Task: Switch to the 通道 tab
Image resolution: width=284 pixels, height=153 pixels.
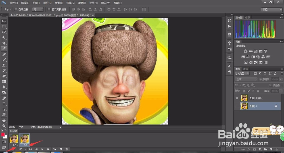Action: coord(245,69)
